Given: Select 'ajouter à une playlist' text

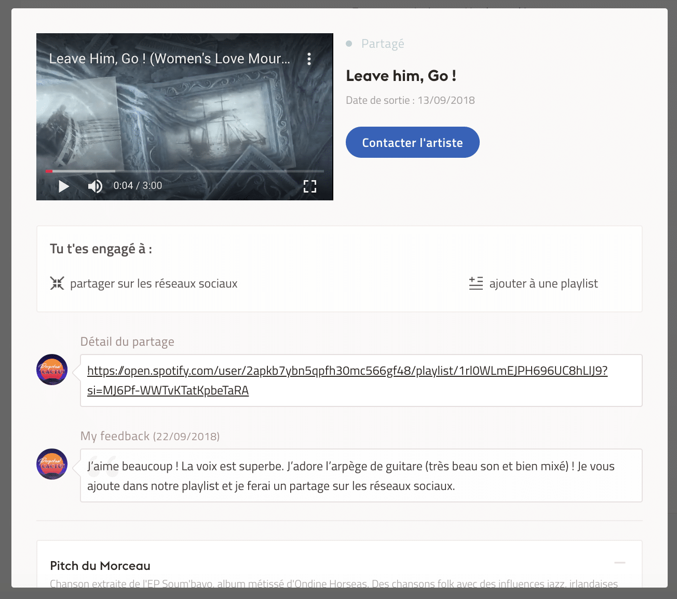Looking at the screenshot, I should (x=544, y=283).
